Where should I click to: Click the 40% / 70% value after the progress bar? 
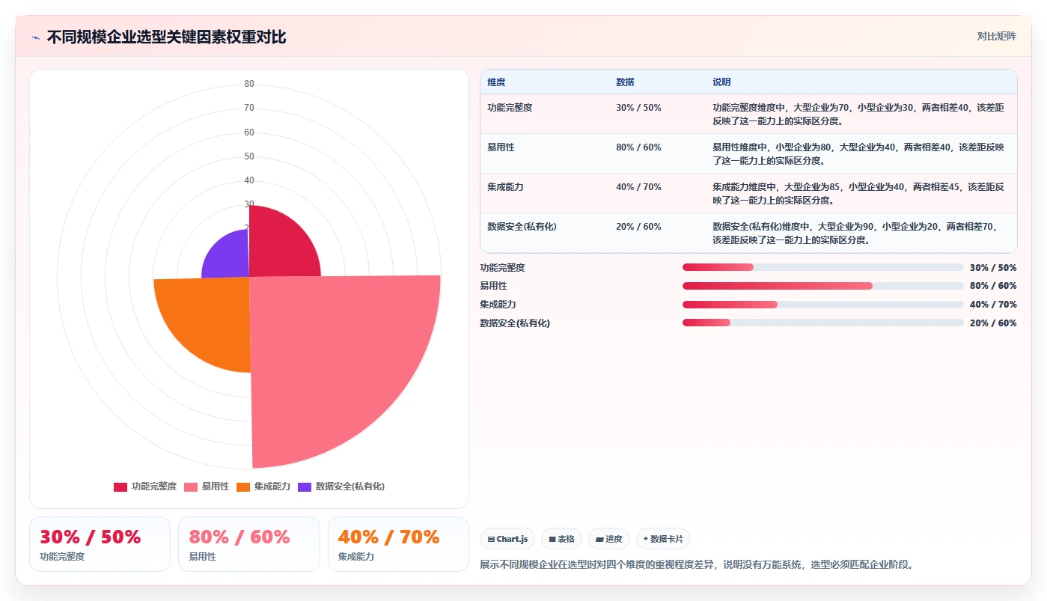pyautogui.click(x=993, y=305)
